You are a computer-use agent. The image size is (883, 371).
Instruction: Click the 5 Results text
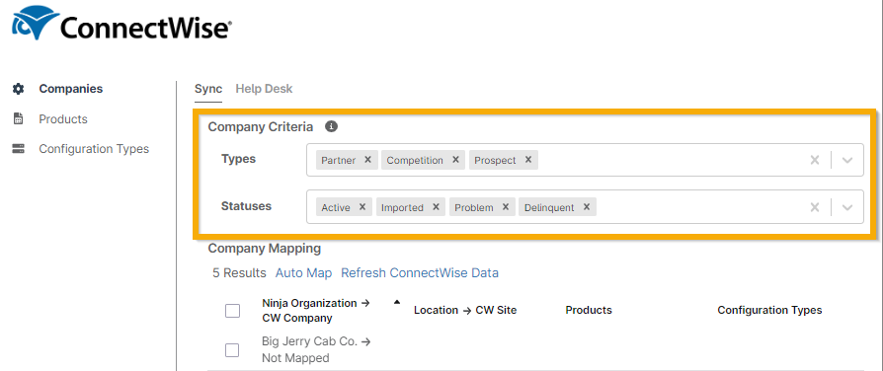(x=239, y=273)
